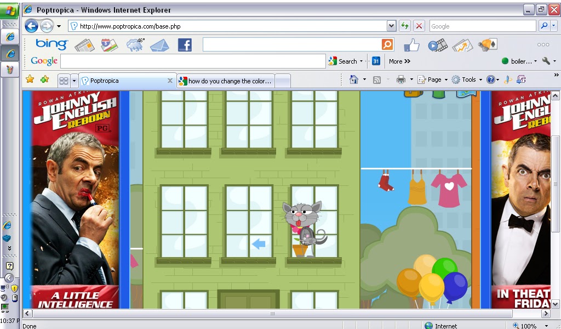Image resolution: width=561 pixels, height=329 pixels.
Task: Open the games cards icon in Bing bar
Action: click(488, 45)
